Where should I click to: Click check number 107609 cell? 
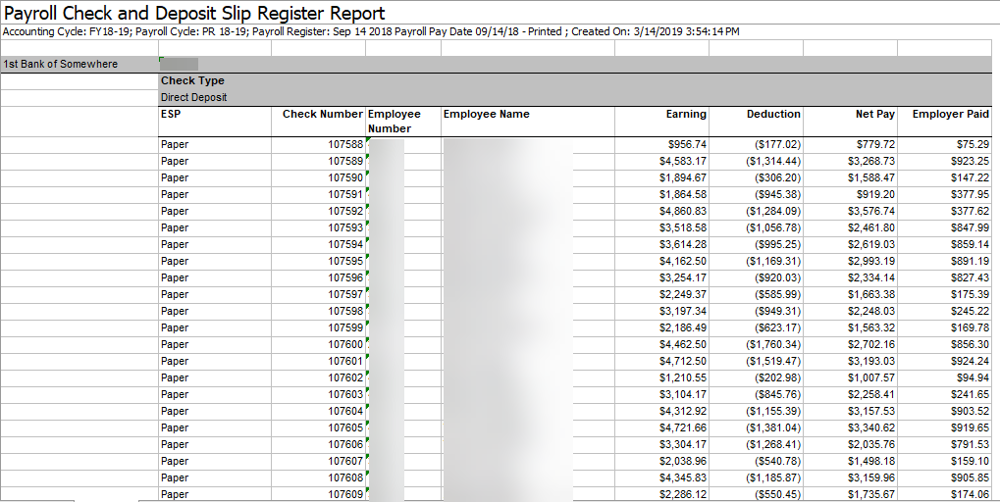coord(345,495)
